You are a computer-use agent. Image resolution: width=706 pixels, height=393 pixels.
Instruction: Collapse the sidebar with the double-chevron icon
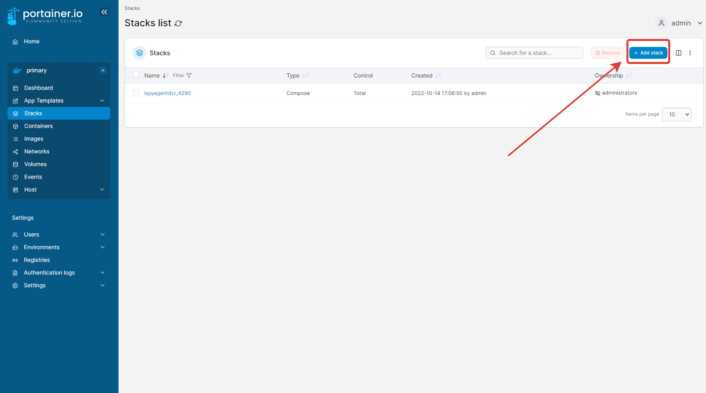click(x=104, y=12)
